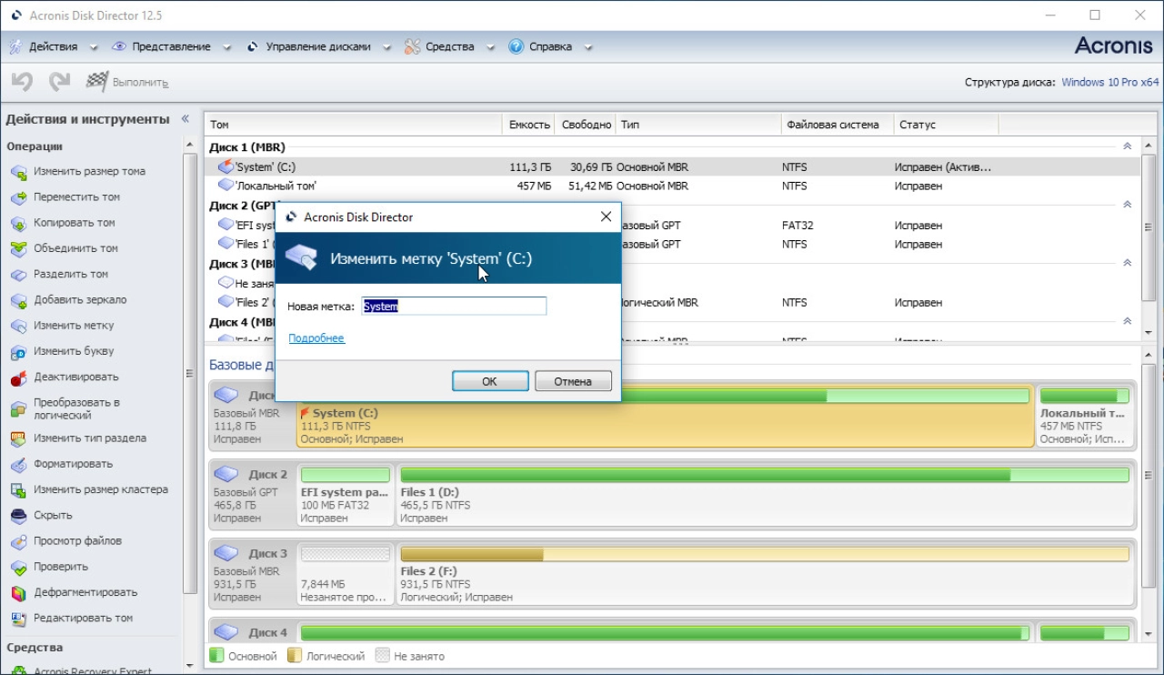Open the Средства menu
1164x675 pixels.
point(450,46)
